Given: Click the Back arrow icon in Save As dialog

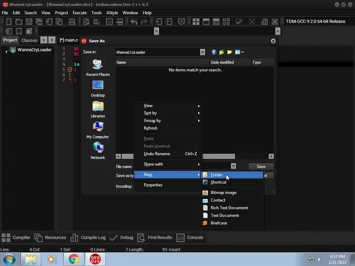Looking at the screenshot, I should point(214,52).
